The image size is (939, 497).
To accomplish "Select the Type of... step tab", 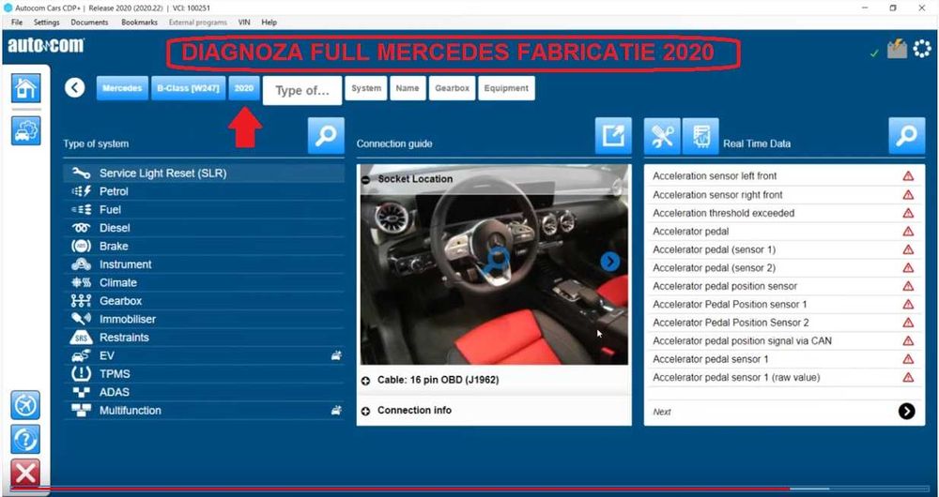I will pos(302,90).
